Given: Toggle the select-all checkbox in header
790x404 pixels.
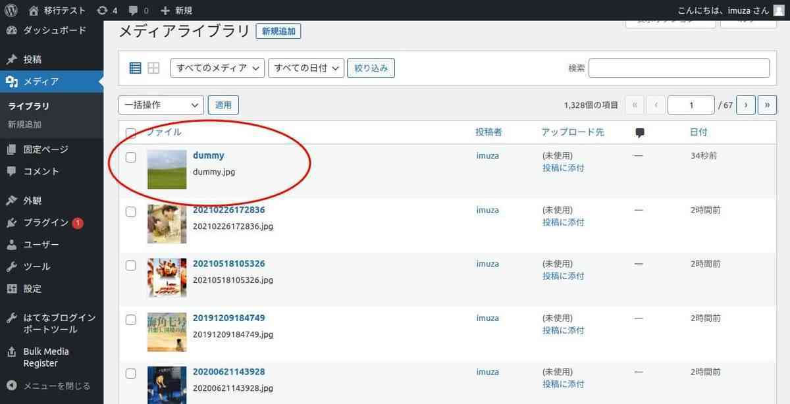Looking at the screenshot, I should (x=131, y=133).
